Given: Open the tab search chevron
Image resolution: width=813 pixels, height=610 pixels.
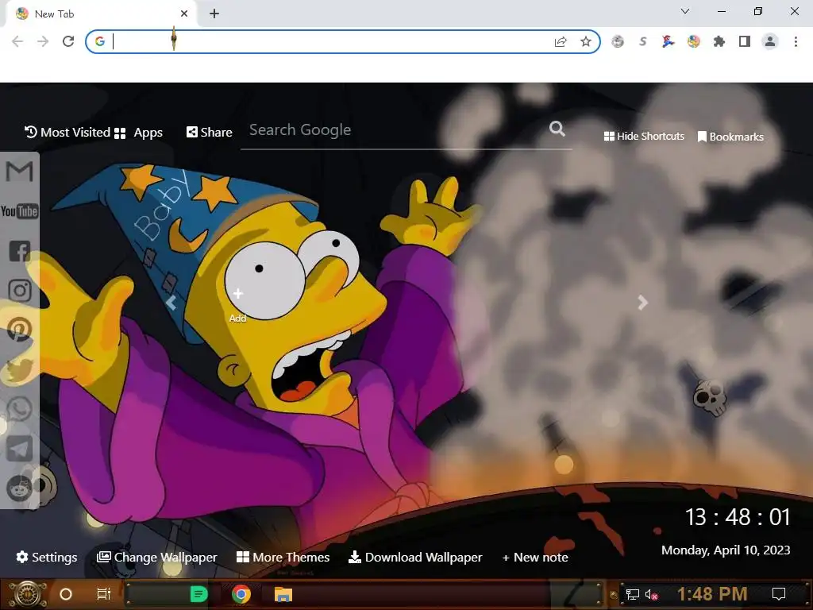Looking at the screenshot, I should (685, 11).
